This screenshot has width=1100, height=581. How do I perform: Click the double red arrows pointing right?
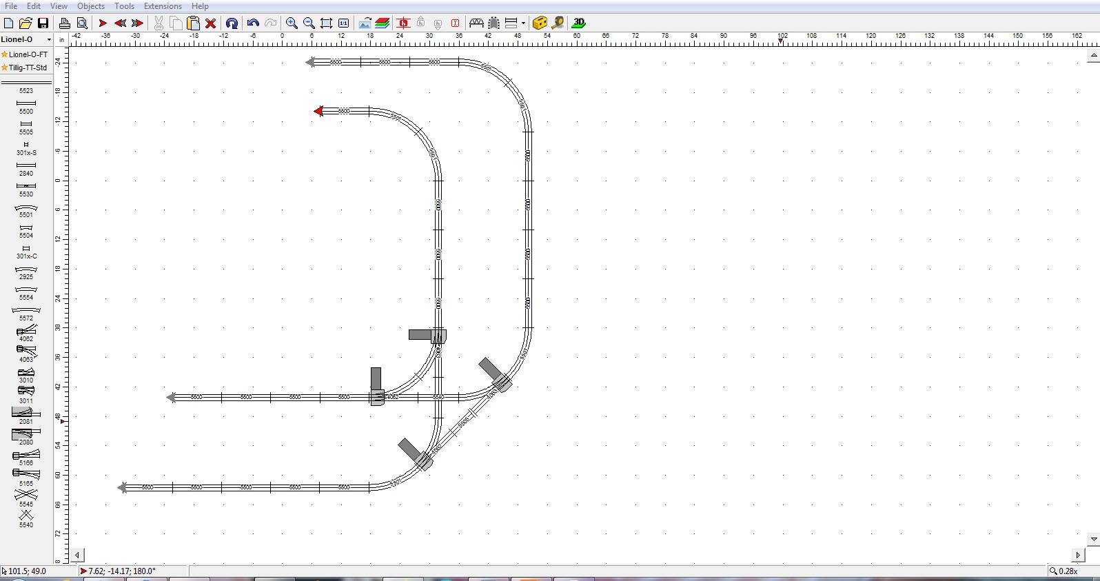click(137, 23)
